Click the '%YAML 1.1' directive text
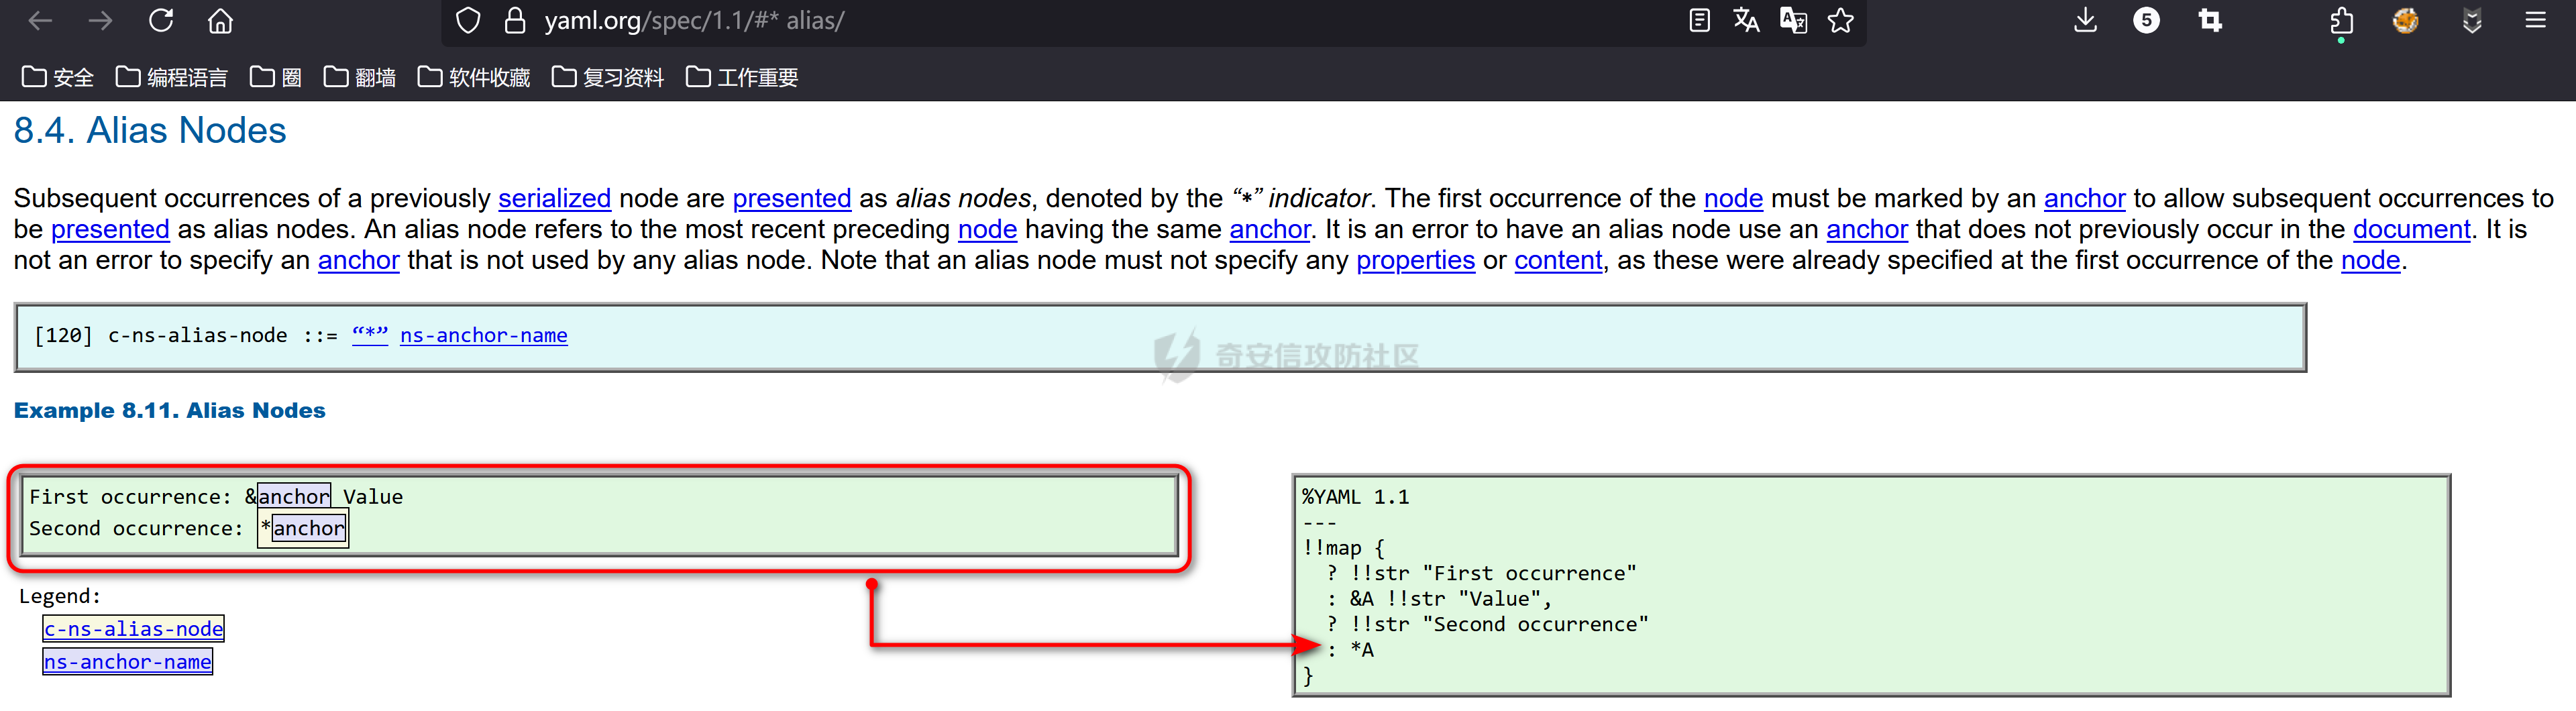This screenshot has height=711, width=2576. coord(1355,497)
